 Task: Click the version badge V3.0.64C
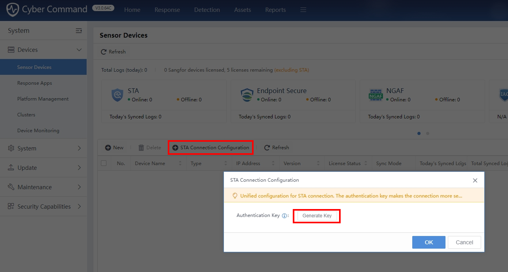103,8
